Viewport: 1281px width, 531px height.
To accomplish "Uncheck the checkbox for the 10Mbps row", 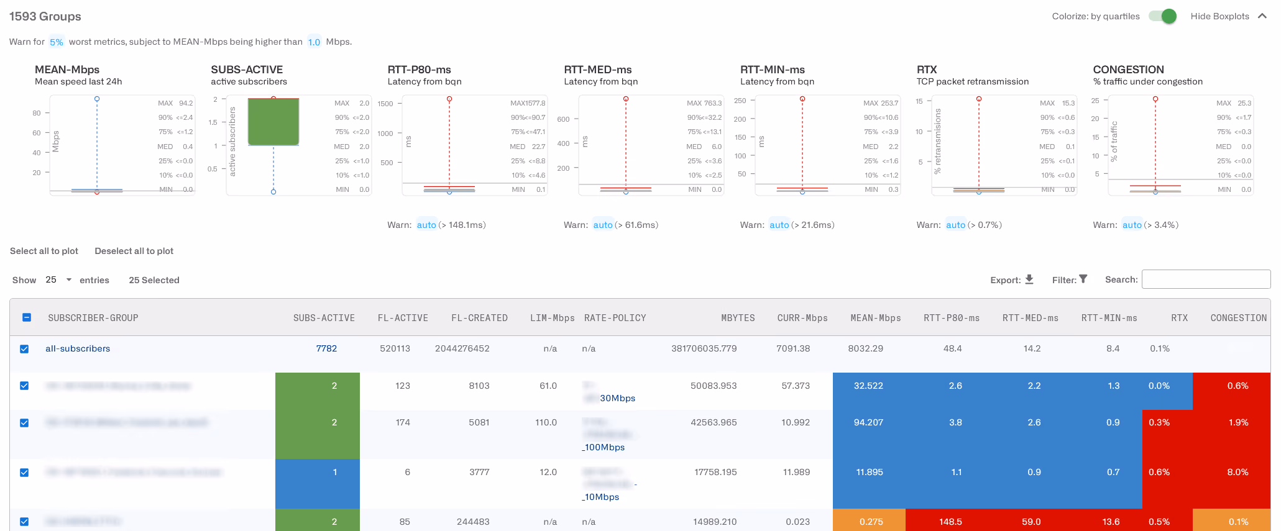I will [x=24, y=473].
